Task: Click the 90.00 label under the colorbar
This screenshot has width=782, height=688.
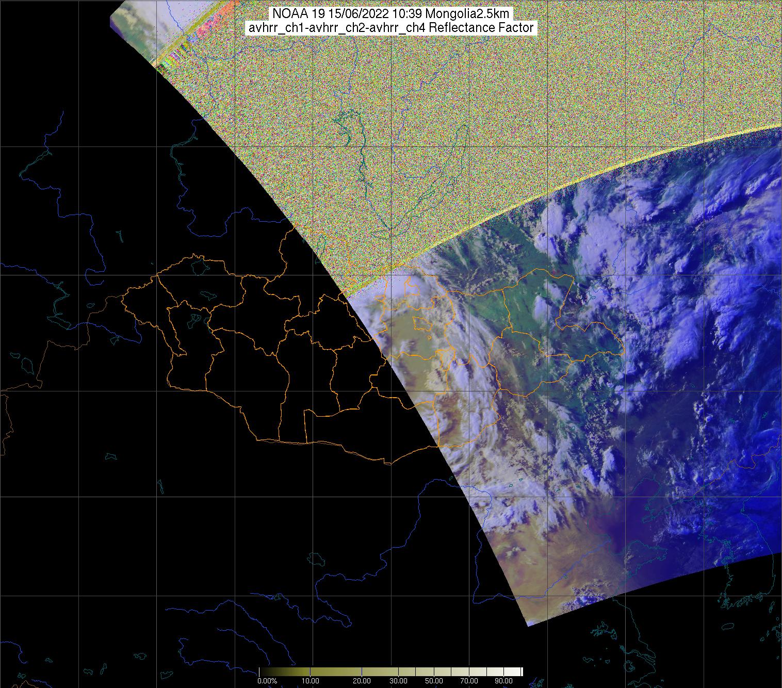Action: [499, 681]
